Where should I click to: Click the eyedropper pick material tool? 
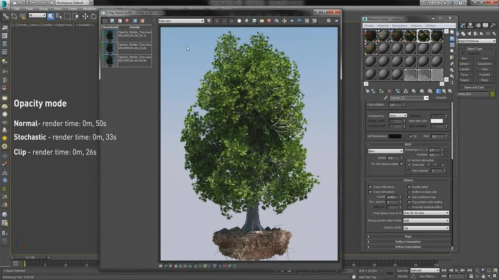(x=385, y=98)
